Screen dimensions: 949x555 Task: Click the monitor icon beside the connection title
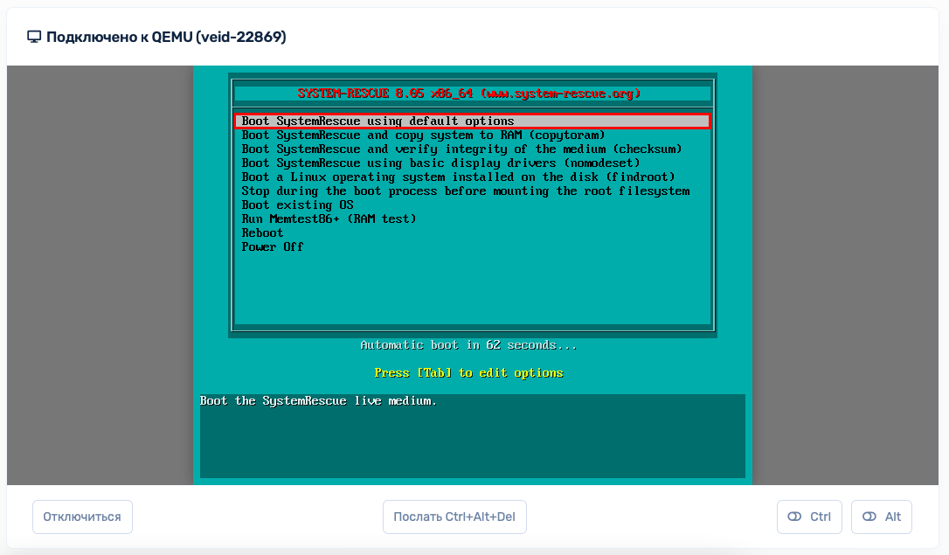(34, 37)
